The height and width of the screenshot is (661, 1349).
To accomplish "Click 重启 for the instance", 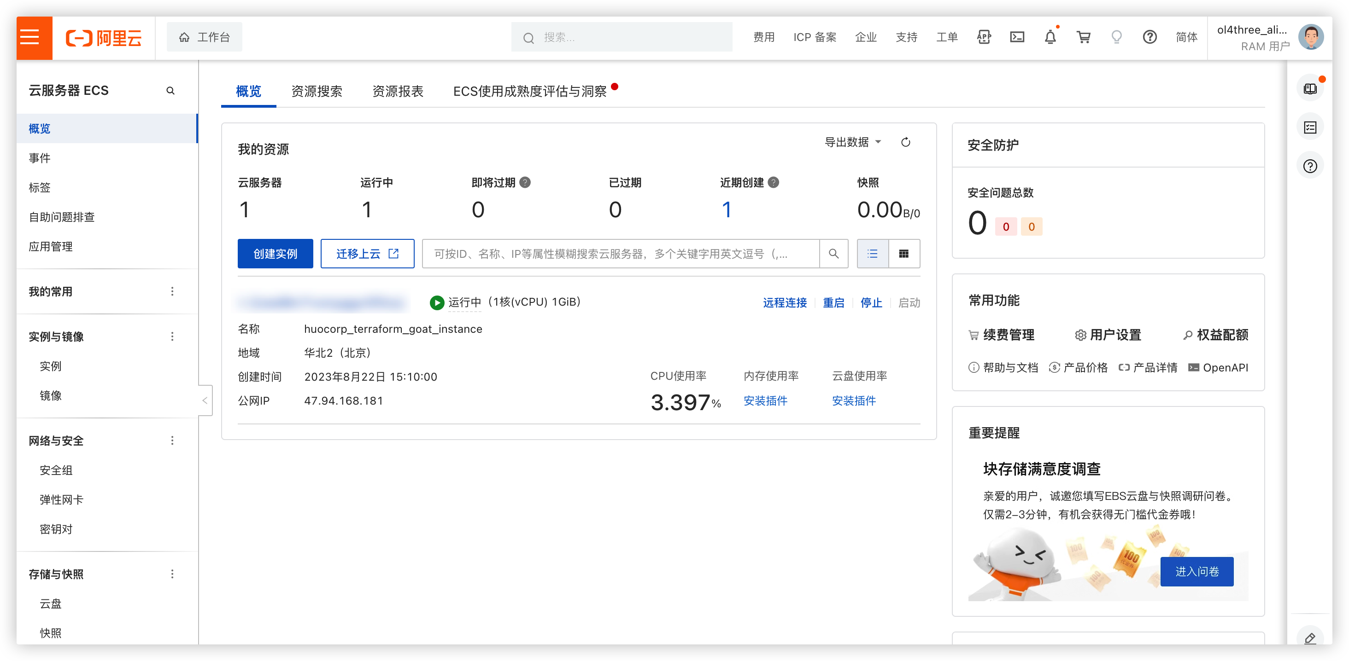I will (833, 302).
